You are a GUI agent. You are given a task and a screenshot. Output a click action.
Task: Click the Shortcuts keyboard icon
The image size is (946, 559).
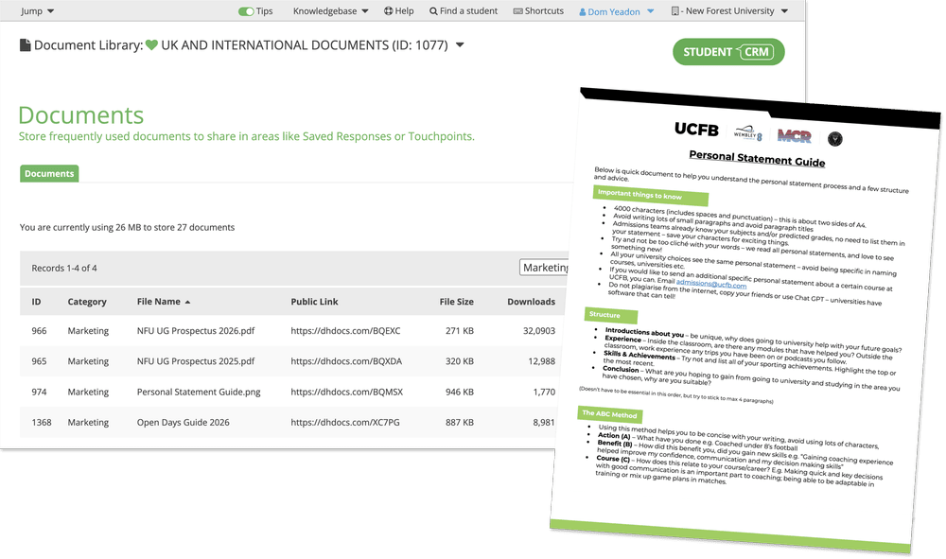pos(517,10)
